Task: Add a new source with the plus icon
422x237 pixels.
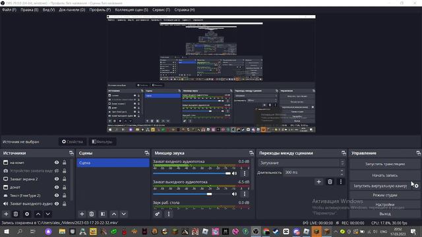Action: click(x=6, y=214)
